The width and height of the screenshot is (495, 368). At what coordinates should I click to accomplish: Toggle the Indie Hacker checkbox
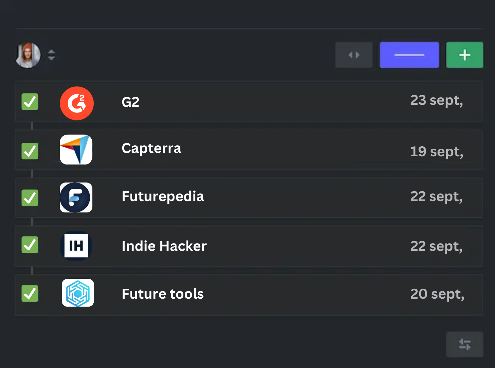pyautogui.click(x=30, y=245)
